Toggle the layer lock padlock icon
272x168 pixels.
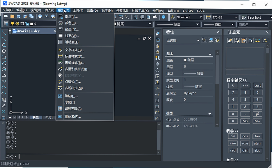click(x=27, y=23)
